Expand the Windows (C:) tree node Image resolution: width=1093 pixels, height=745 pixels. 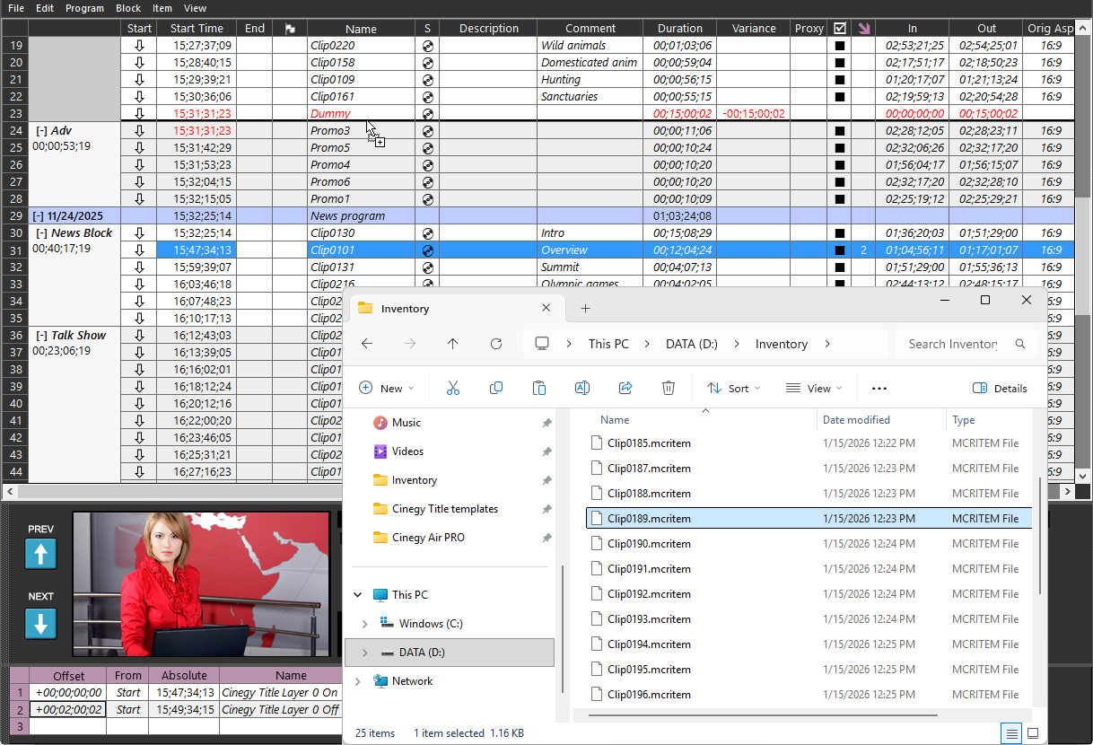click(364, 624)
